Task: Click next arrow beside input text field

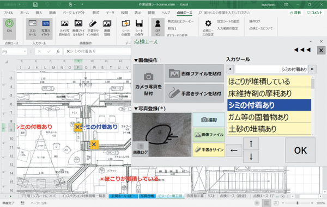Action: [x=312, y=69]
